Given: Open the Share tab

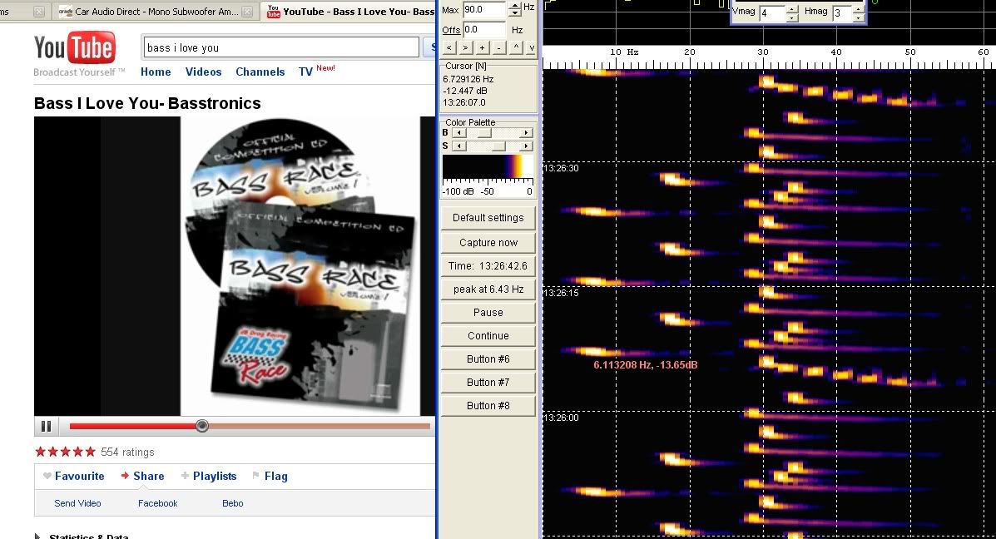Looking at the screenshot, I should 143,476.
